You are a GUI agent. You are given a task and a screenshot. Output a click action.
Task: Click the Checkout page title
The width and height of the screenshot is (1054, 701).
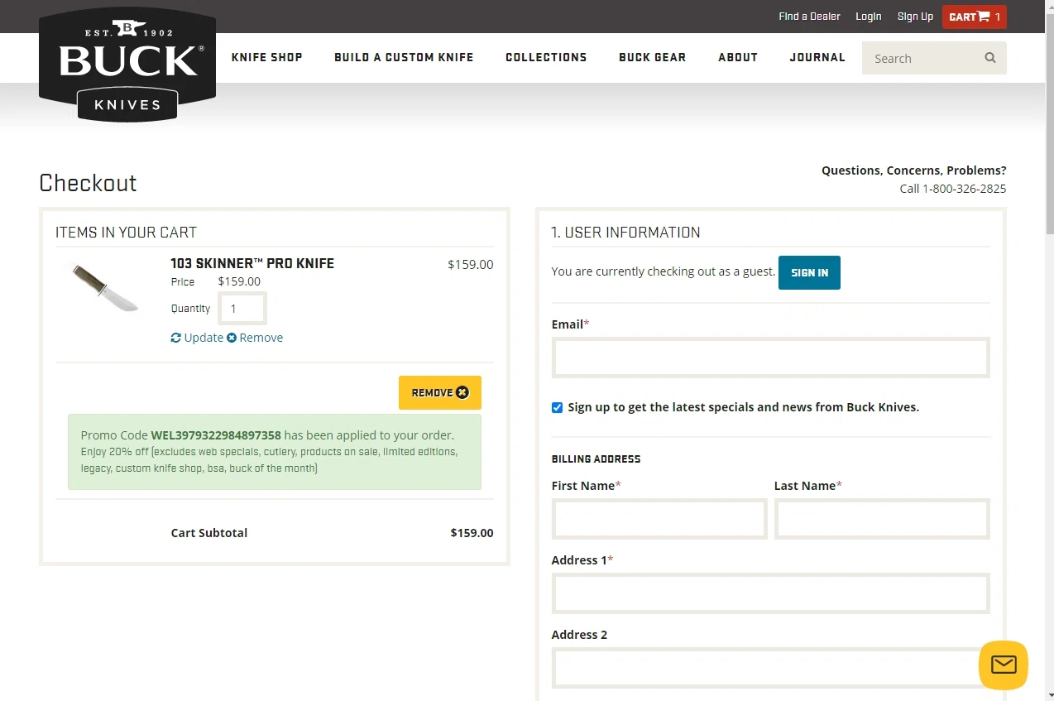[88, 183]
